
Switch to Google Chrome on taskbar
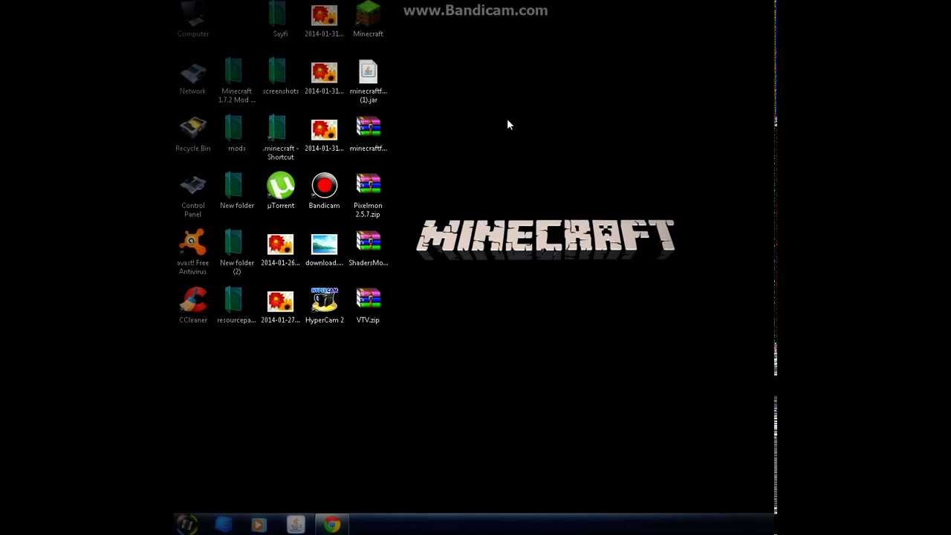click(x=332, y=525)
